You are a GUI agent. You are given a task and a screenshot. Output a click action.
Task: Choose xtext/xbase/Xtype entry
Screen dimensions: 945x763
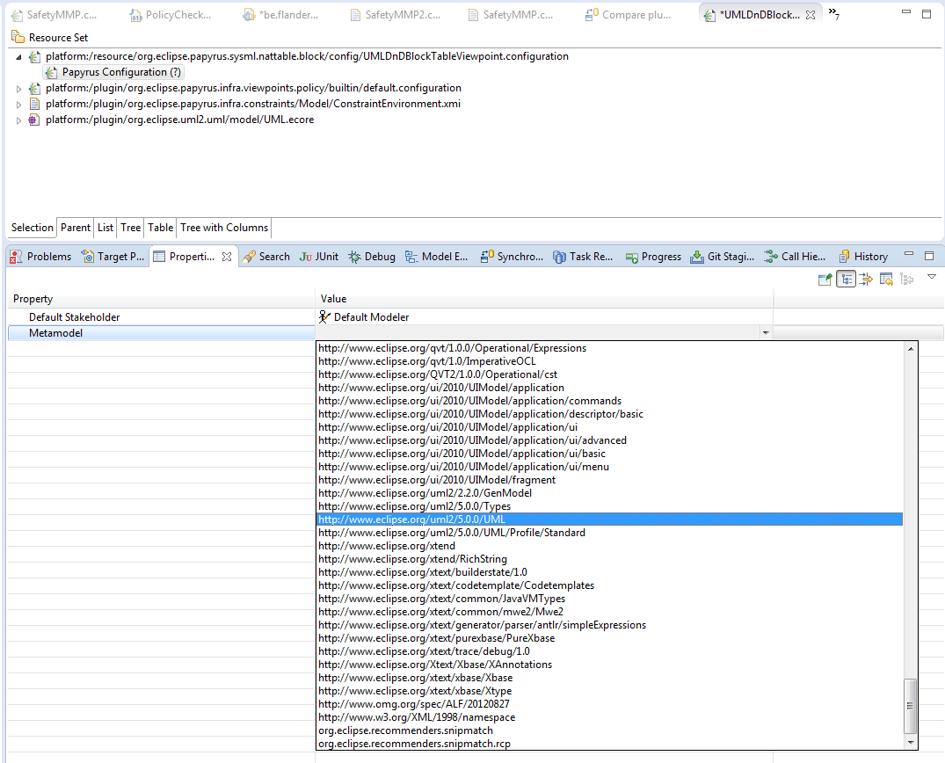(x=609, y=691)
